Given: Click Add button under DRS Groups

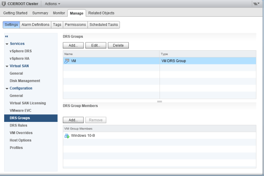Looking at the screenshot, I should [73, 45].
